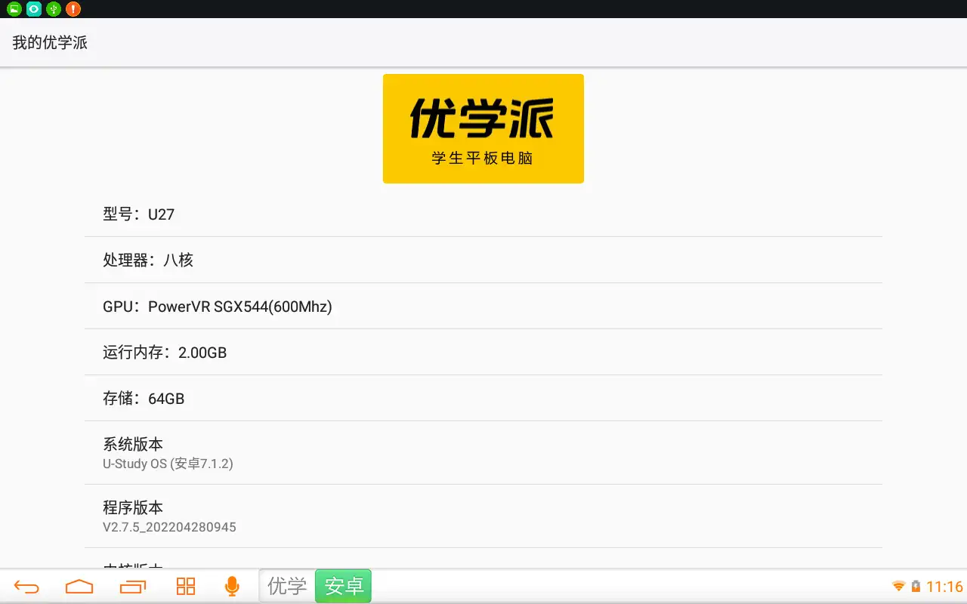Viewport: 967px width, 604px height.
Task: Switch to 安卓 mode
Action: point(344,586)
